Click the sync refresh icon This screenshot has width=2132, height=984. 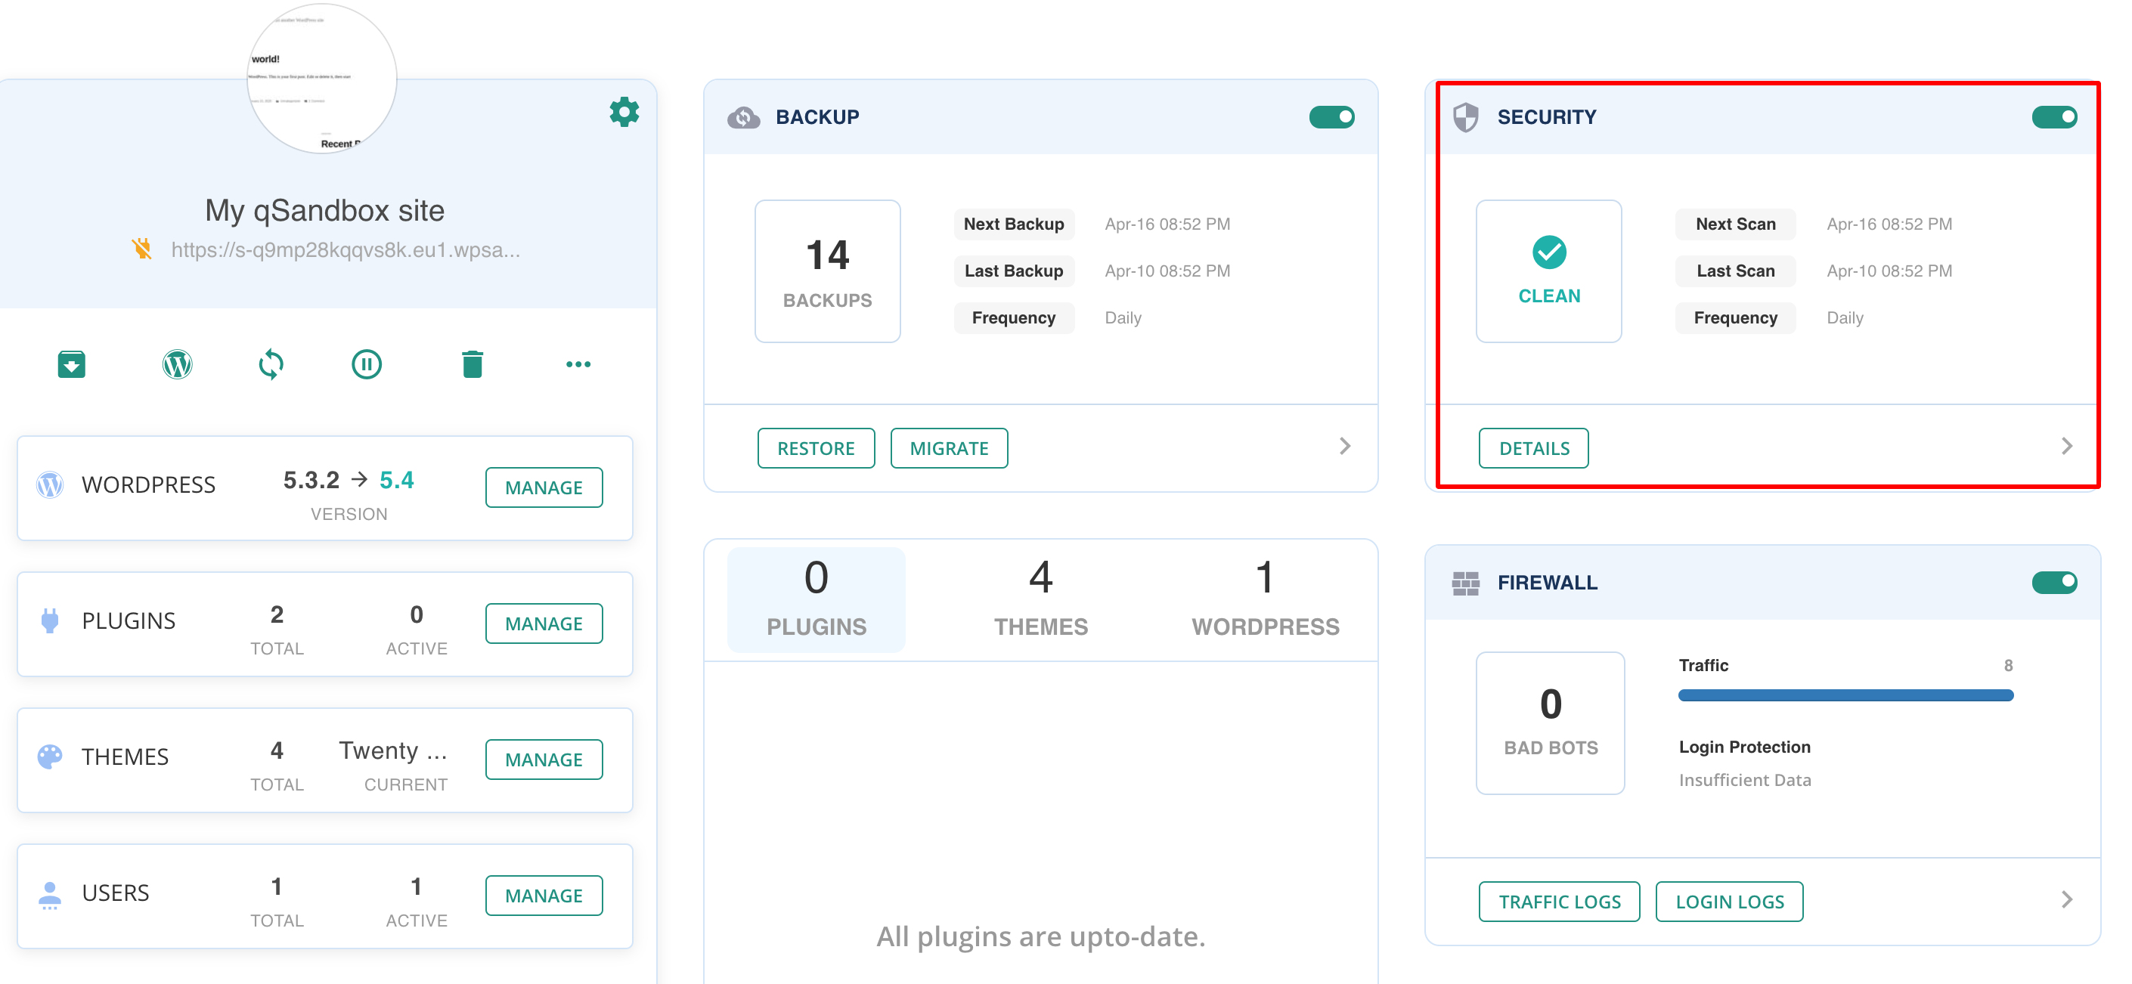click(271, 364)
